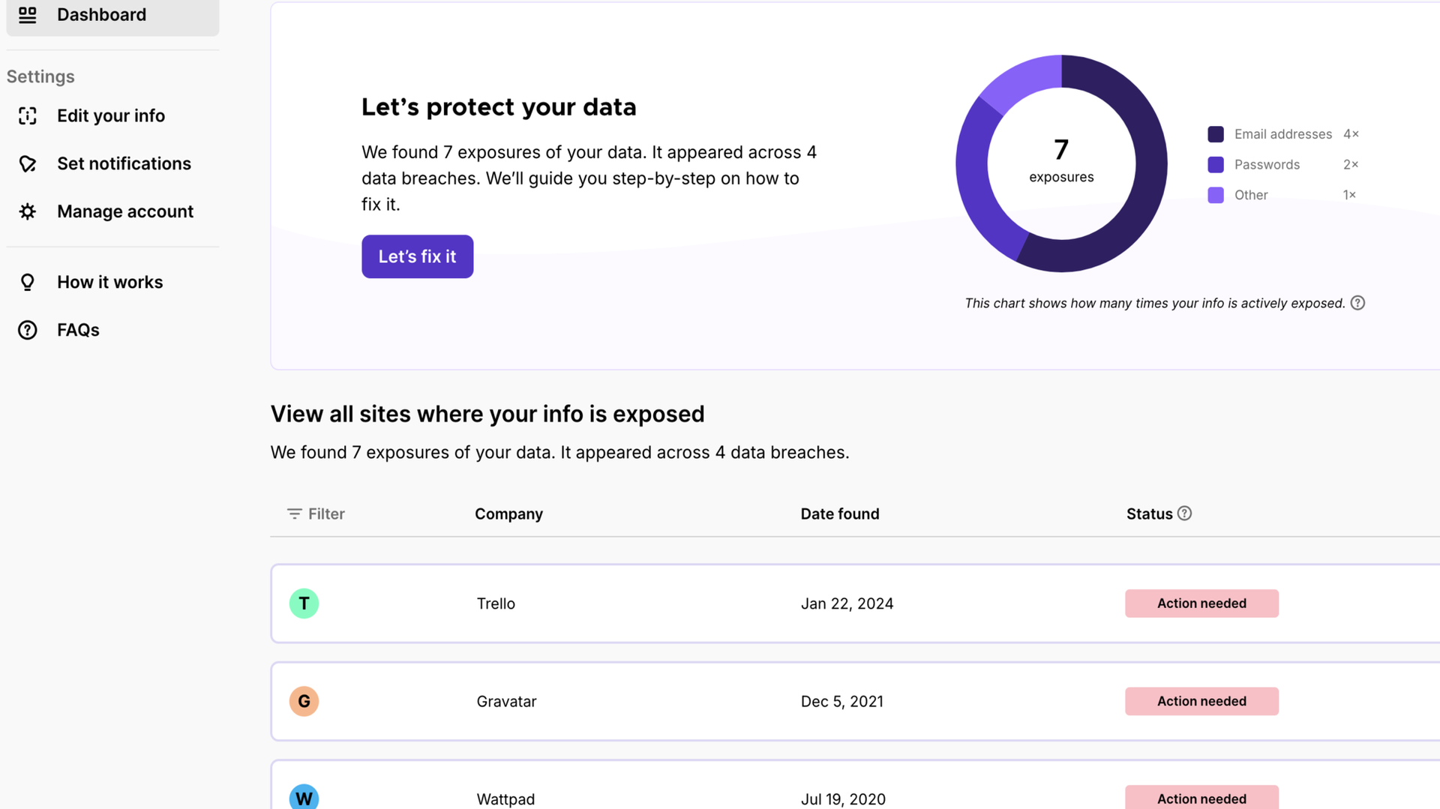Click the Passwords legend label
The height and width of the screenshot is (809, 1440).
(1267, 164)
